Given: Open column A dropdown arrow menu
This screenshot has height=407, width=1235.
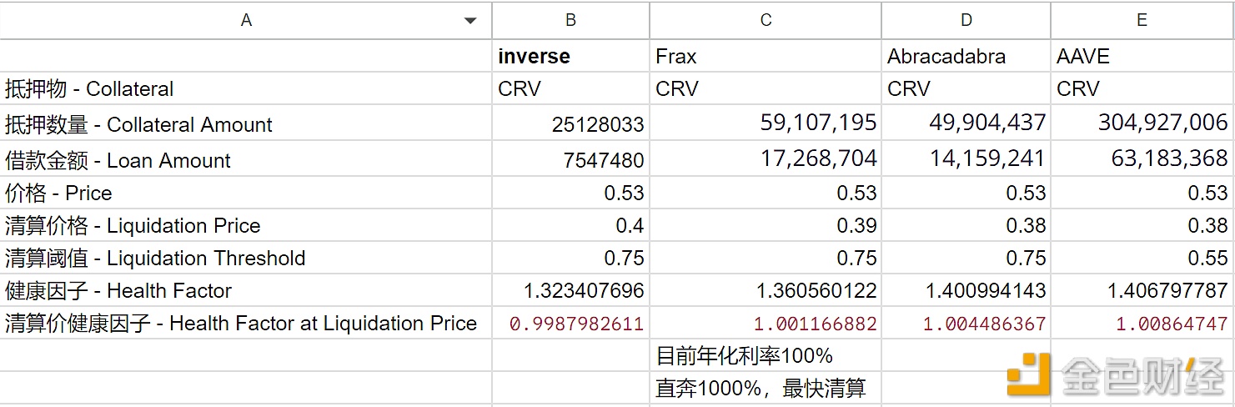Looking at the screenshot, I should (x=470, y=21).
